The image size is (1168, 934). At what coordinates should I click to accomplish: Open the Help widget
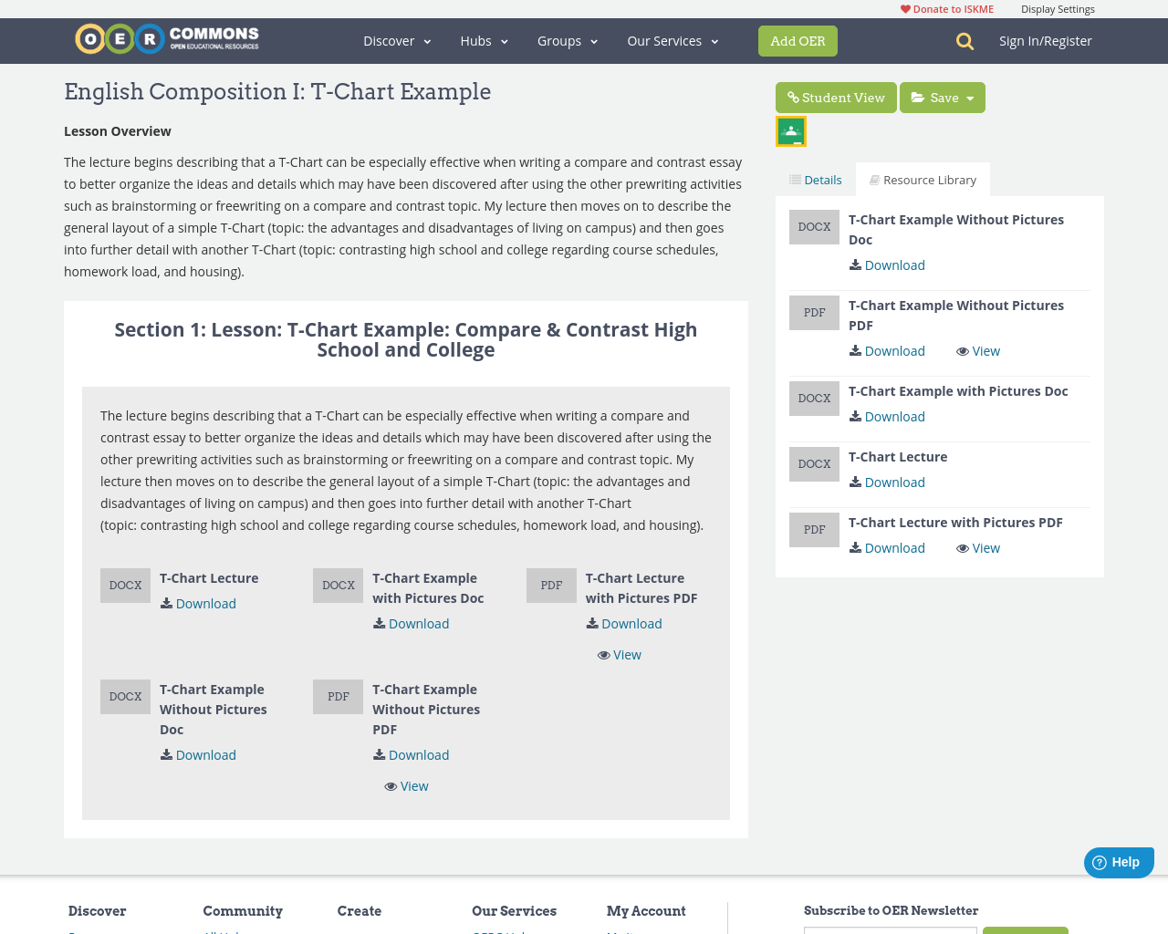click(x=1118, y=860)
